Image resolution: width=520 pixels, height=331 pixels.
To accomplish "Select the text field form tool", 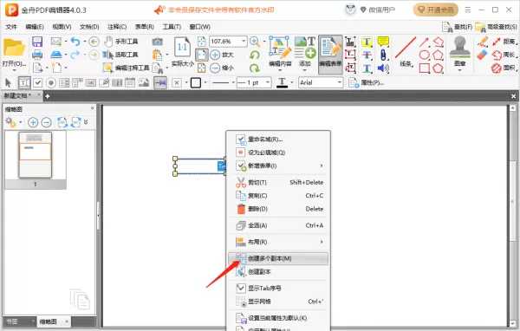I will [x=24, y=82].
